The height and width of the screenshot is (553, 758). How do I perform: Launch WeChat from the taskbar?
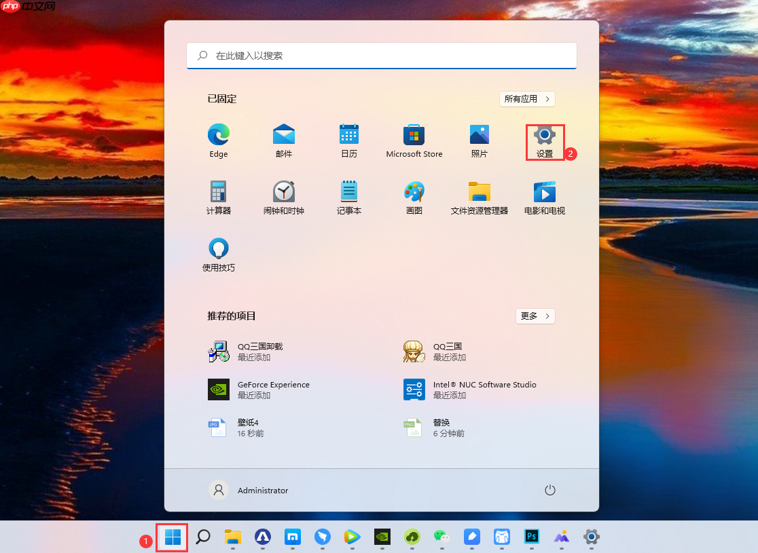(441, 537)
